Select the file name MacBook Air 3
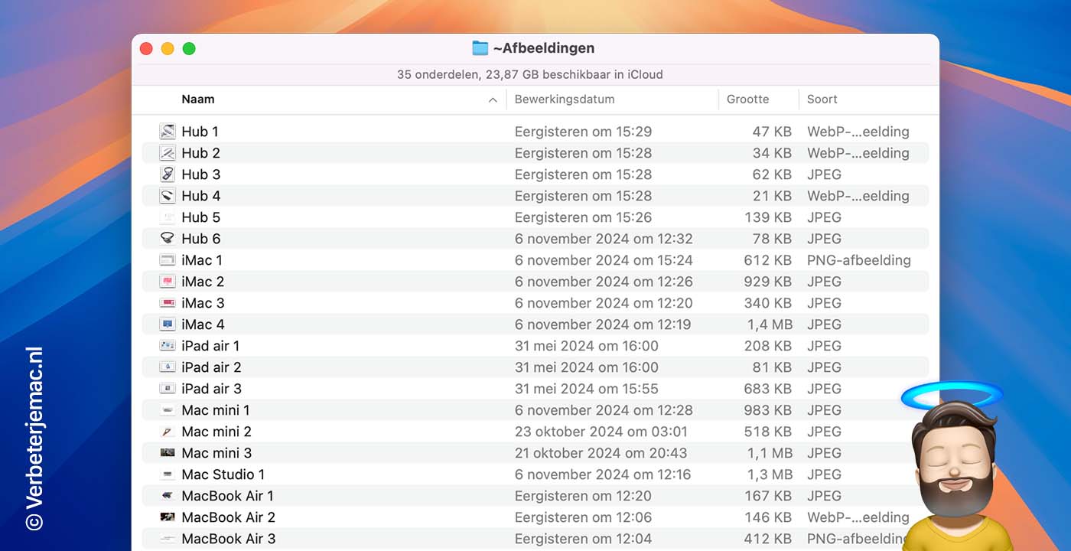 pos(229,539)
